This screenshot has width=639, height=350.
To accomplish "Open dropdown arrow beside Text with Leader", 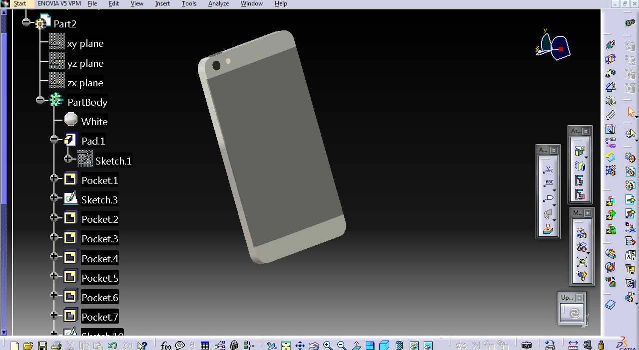I will 554,190.
